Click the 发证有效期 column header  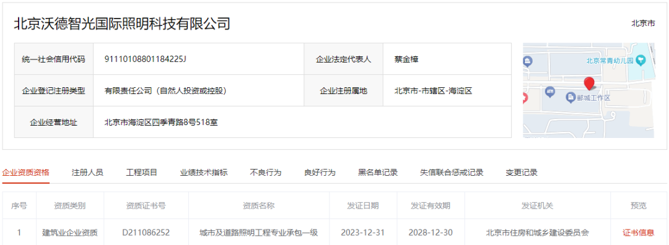(431, 206)
